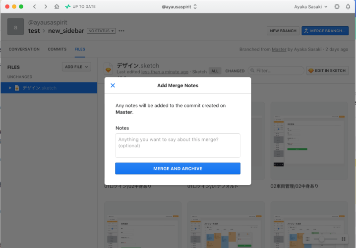Click Merge and Archive button
356x248 pixels.
click(178, 169)
